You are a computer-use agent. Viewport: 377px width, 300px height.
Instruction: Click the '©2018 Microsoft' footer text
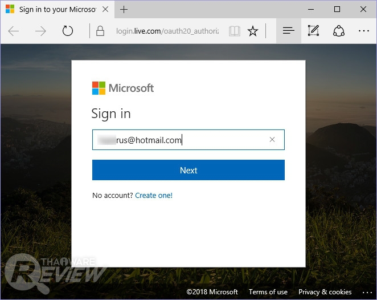(x=212, y=292)
